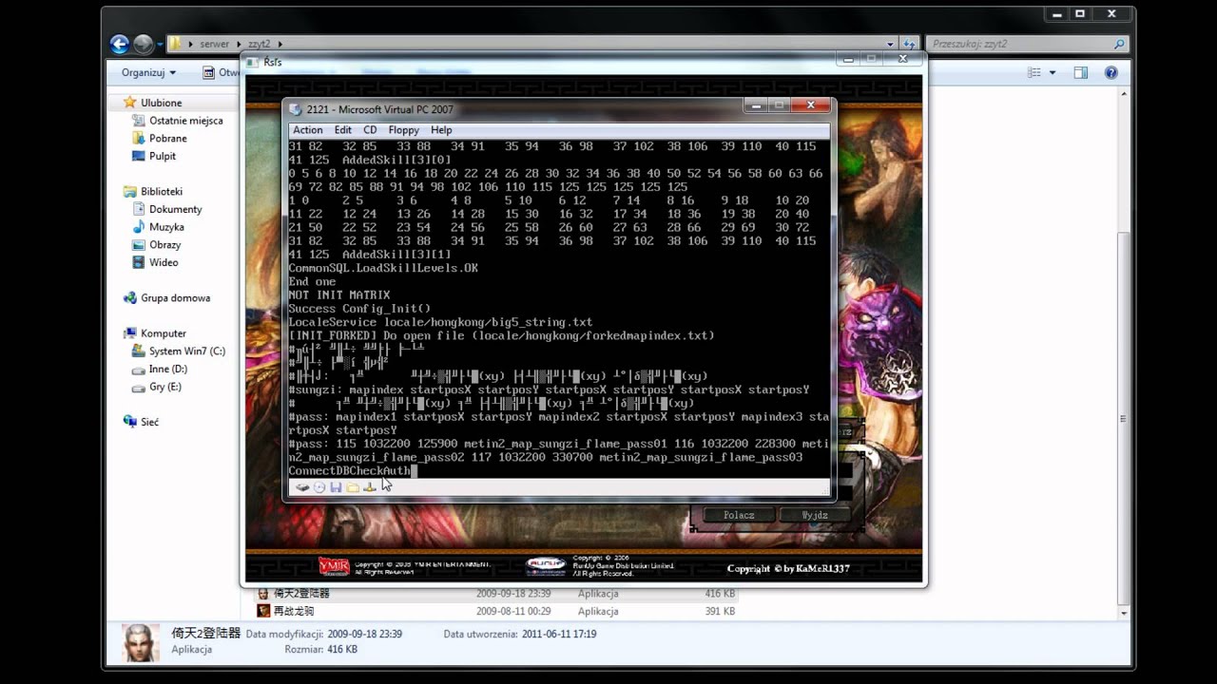Viewport: 1217px width, 684px height.
Task: Click the Virtual PC title bar icon
Action: [295, 109]
